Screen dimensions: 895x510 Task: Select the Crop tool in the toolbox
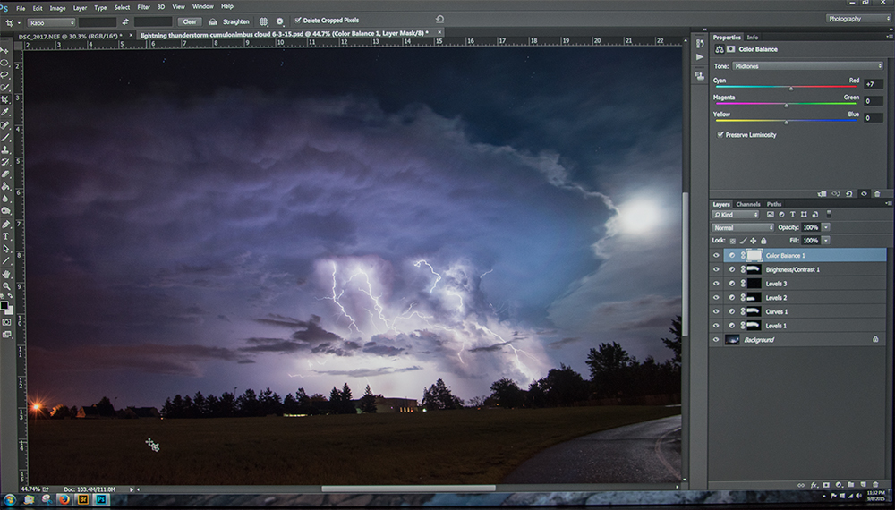(x=5, y=99)
